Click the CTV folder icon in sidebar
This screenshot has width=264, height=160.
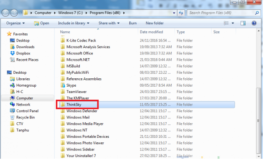tap(13, 124)
